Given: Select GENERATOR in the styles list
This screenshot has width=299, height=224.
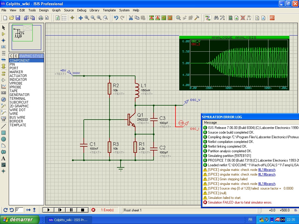Looking at the screenshot, I should (20, 95).
